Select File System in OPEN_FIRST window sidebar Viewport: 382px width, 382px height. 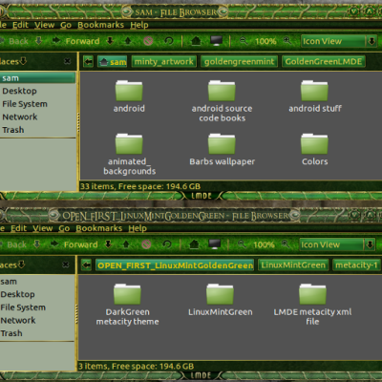tap(37, 308)
